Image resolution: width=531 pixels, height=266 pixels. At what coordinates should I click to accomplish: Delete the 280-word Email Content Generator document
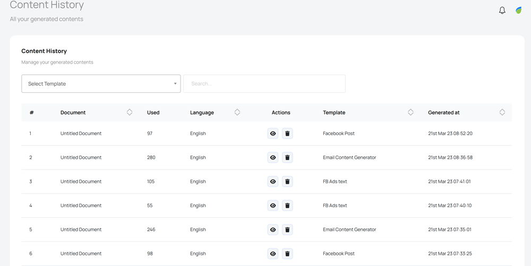(287, 157)
